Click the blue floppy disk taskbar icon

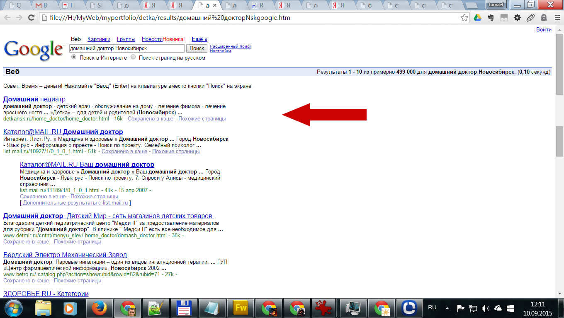tap(184, 308)
